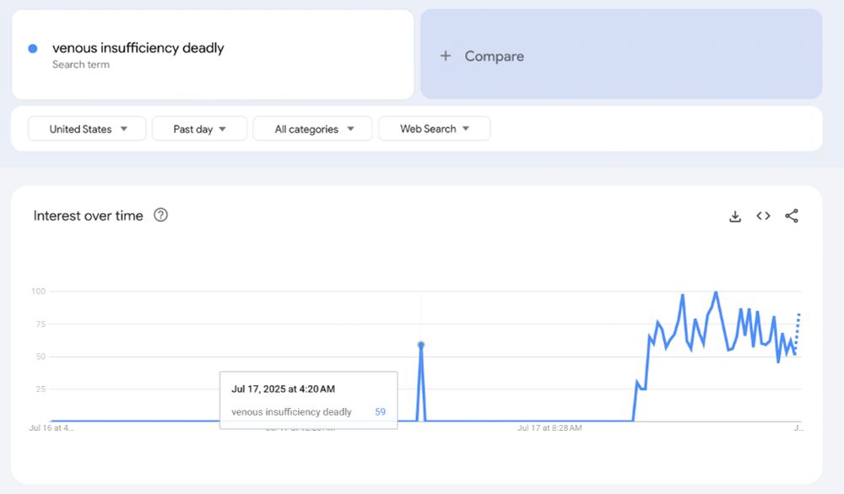This screenshot has height=494, width=844.
Task: Share the trends chart
Action: pyautogui.click(x=793, y=216)
